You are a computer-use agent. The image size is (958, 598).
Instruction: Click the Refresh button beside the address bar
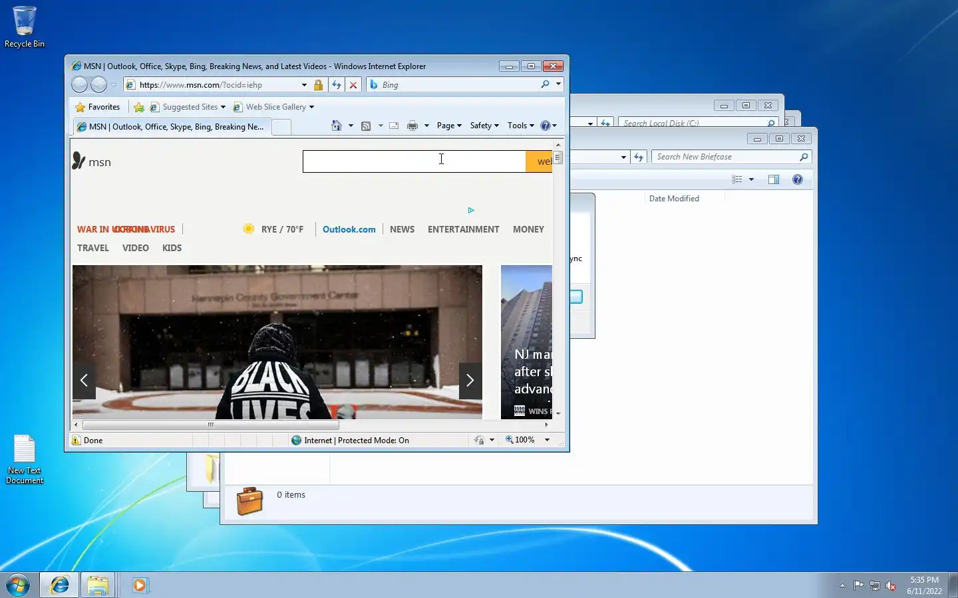pos(337,85)
